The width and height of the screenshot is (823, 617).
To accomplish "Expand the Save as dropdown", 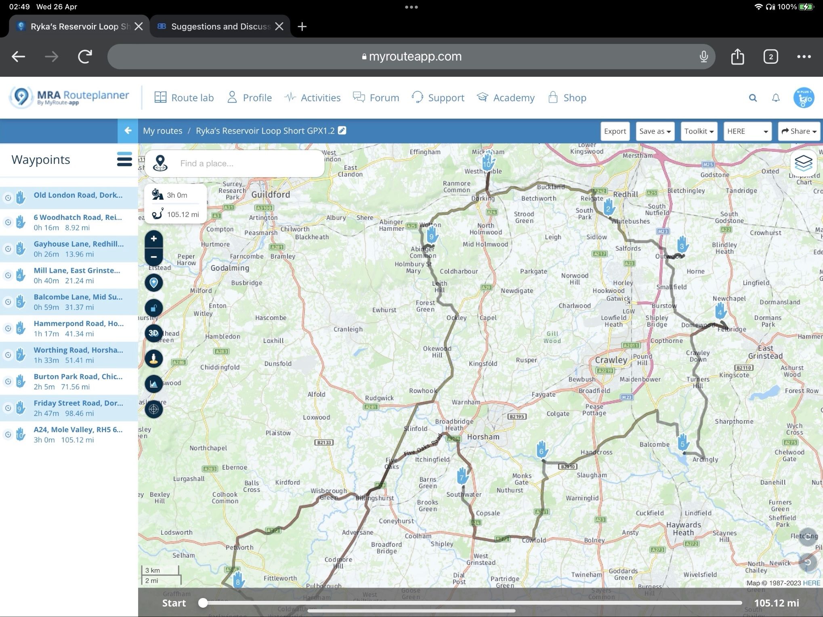I will [655, 131].
